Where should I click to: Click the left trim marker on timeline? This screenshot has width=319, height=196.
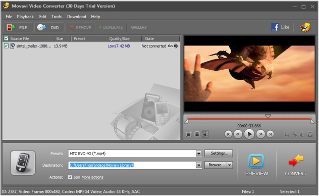point(186,121)
